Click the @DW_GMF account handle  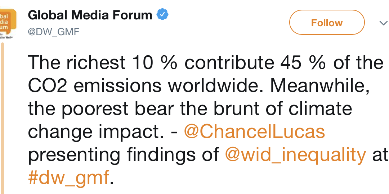(54, 32)
